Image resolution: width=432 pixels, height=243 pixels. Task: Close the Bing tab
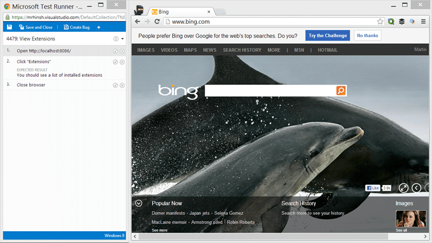click(x=209, y=11)
